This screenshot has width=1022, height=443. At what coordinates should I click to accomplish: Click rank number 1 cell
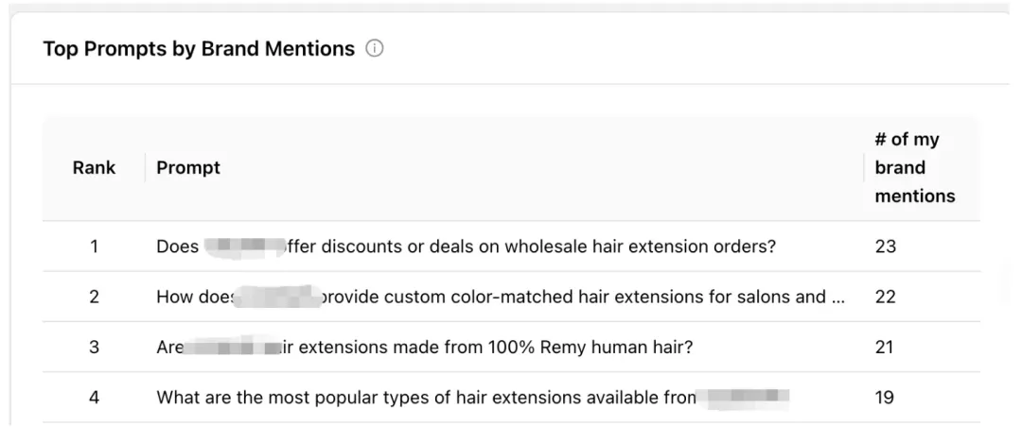[x=94, y=247]
